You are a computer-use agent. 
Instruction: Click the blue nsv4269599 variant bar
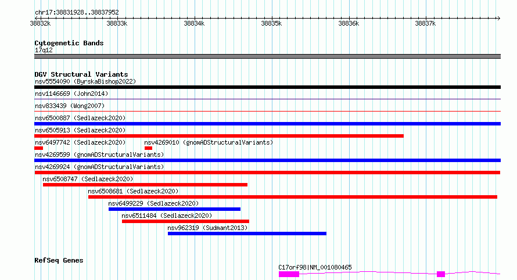[267, 160]
